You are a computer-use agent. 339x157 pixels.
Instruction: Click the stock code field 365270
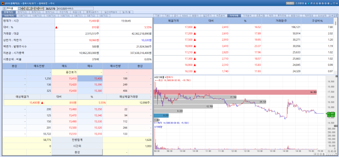50,8
